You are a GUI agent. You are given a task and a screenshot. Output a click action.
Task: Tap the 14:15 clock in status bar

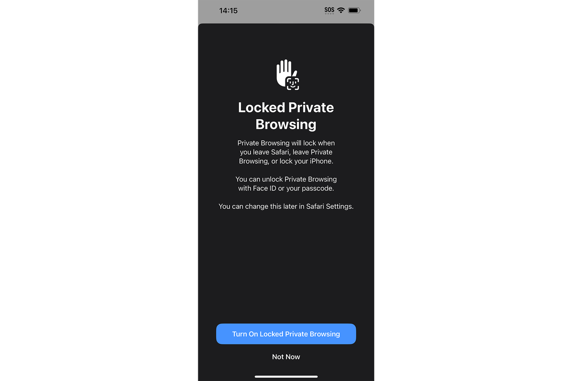(x=228, y=11)
